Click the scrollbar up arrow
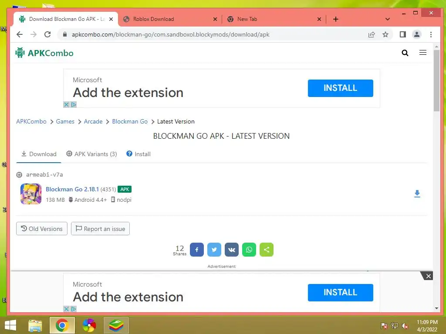This screenshot has width=446, height=334. [436, 46]
